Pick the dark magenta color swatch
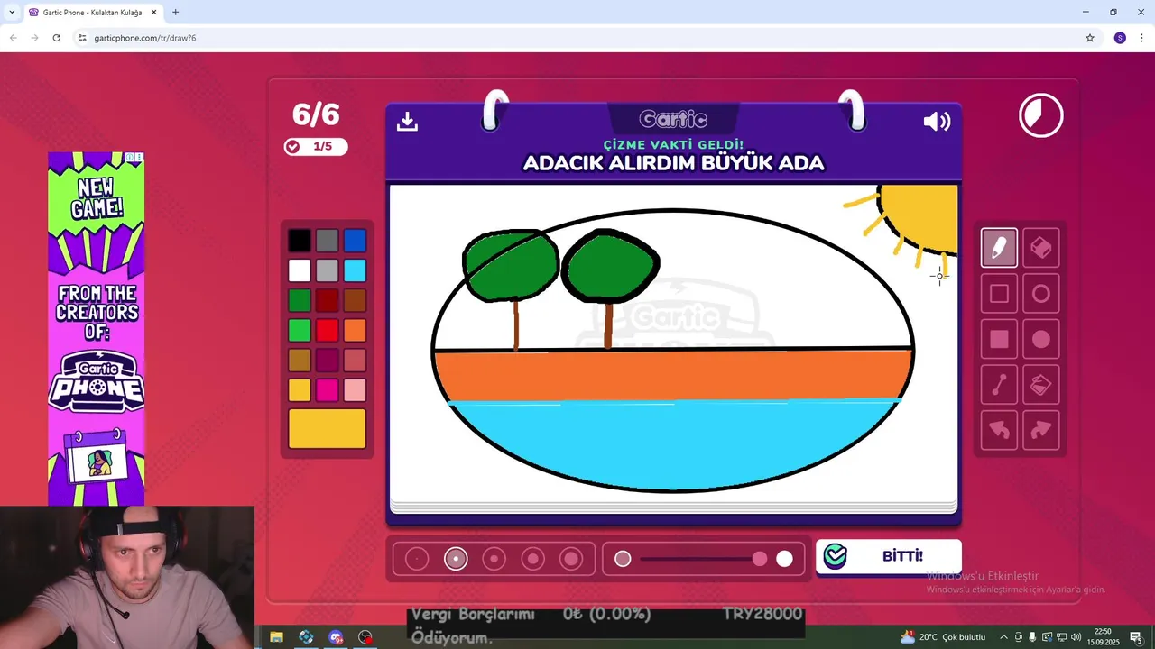This screenshot has height=649, width=1155. click(327, 360)
